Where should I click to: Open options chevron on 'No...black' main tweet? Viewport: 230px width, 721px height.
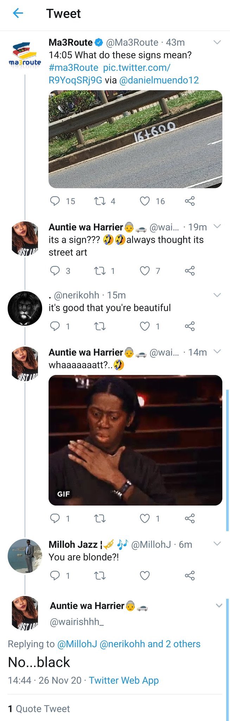click(x=219, y=606)
